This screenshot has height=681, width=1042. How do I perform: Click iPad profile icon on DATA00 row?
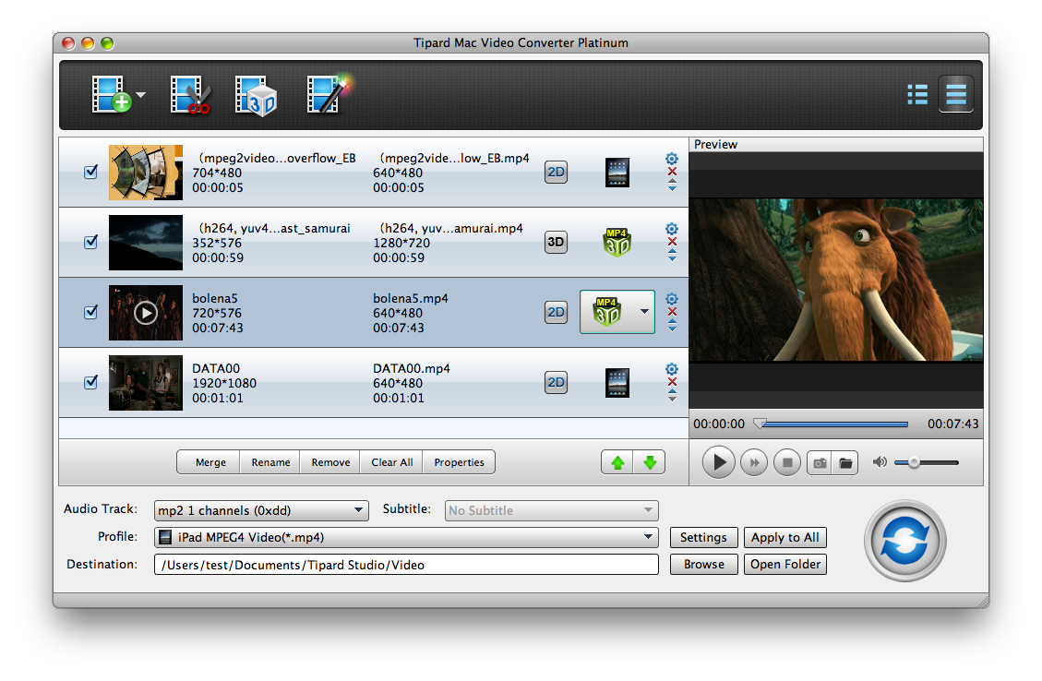point(617,383)
